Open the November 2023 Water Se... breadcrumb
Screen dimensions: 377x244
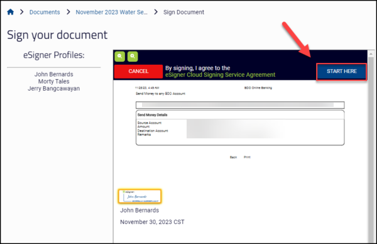coord(112,12)
